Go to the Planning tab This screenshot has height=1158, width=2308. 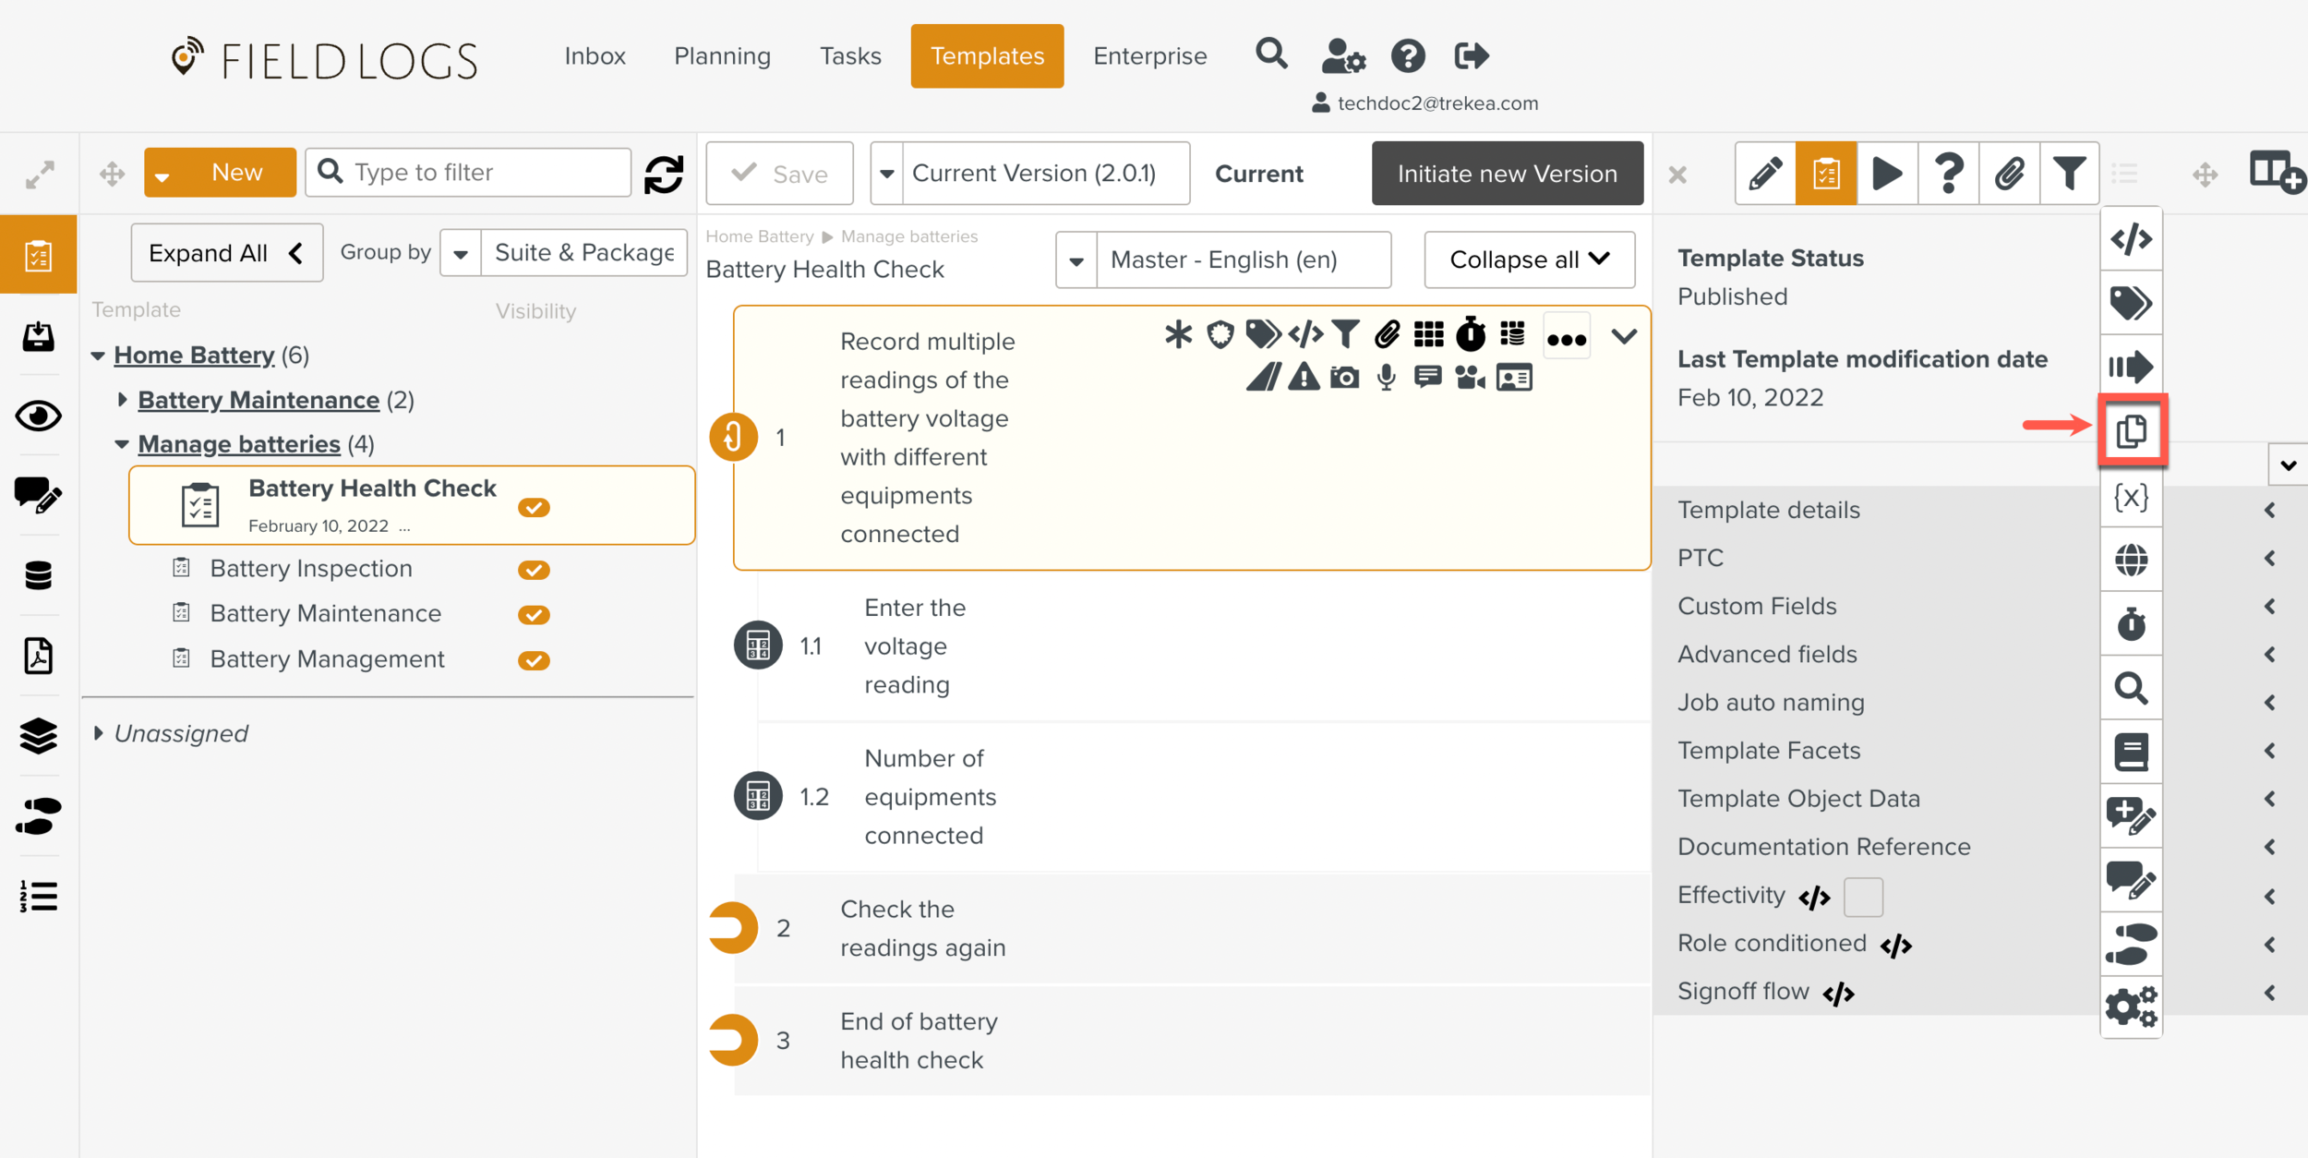tap(722, 55)
